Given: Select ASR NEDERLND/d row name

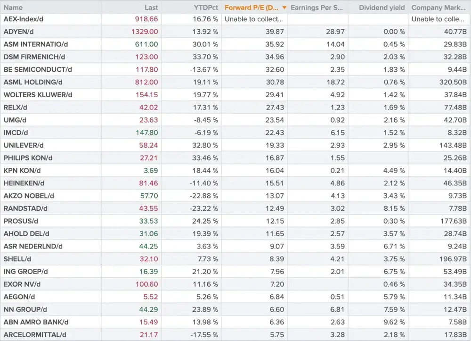Looking at the screenshot, I should (33, 246).
